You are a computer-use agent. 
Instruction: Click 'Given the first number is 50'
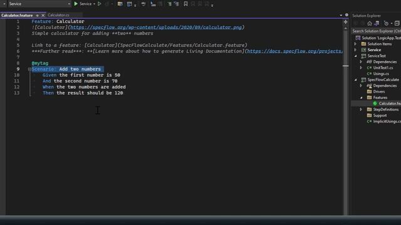[x=81, y=75]
